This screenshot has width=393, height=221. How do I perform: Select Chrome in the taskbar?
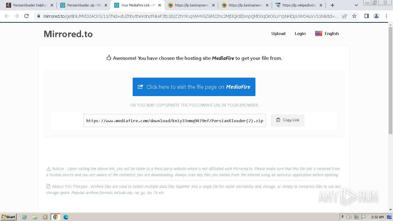pyautogui.click(x=56, y=217)
